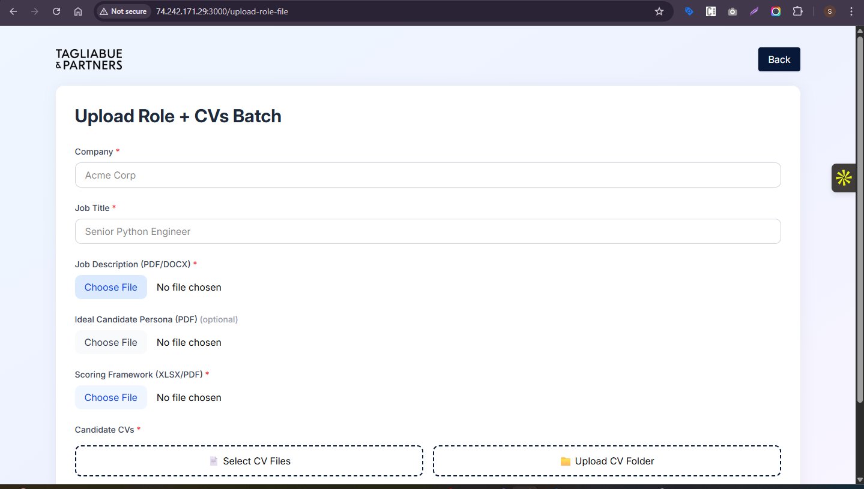The width and height of the screenshot is (864, 489).
Task: Choose File for Job Description
Action: click(111, 287)
